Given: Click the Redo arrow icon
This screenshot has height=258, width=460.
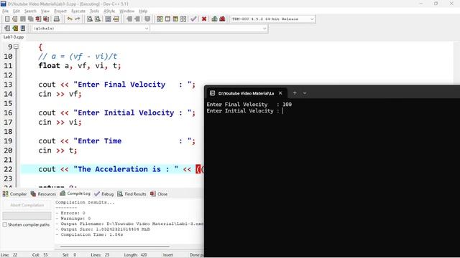Looking at the screenshot, I should (78, 19).
